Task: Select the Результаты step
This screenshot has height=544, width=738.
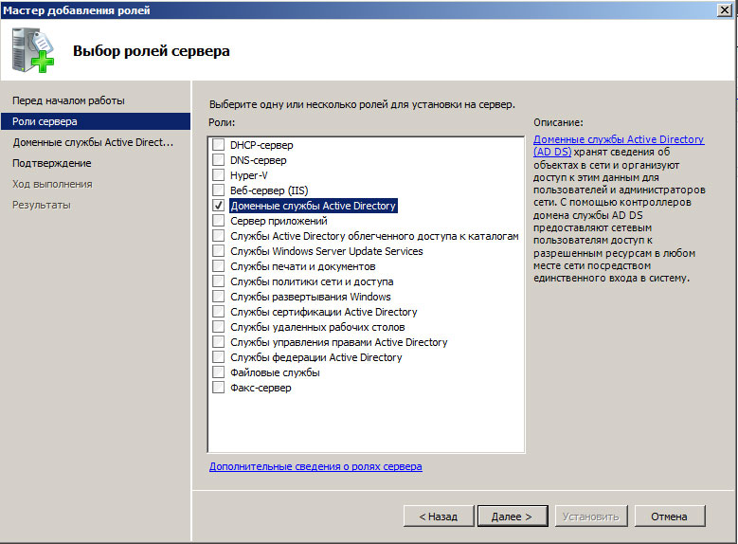Action: 42,205
